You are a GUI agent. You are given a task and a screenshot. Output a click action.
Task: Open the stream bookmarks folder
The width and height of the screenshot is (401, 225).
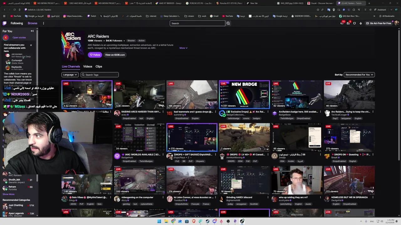tap(190, 16)
